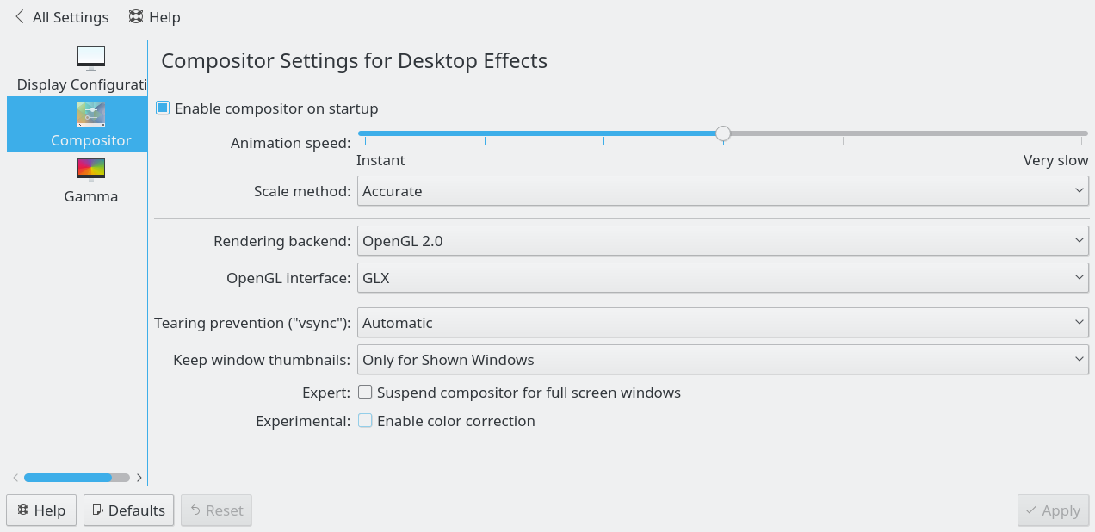Viewport: 1095px width, 532px height.
Task: Click the Animation speed slider handle
Action: [723, 133]
